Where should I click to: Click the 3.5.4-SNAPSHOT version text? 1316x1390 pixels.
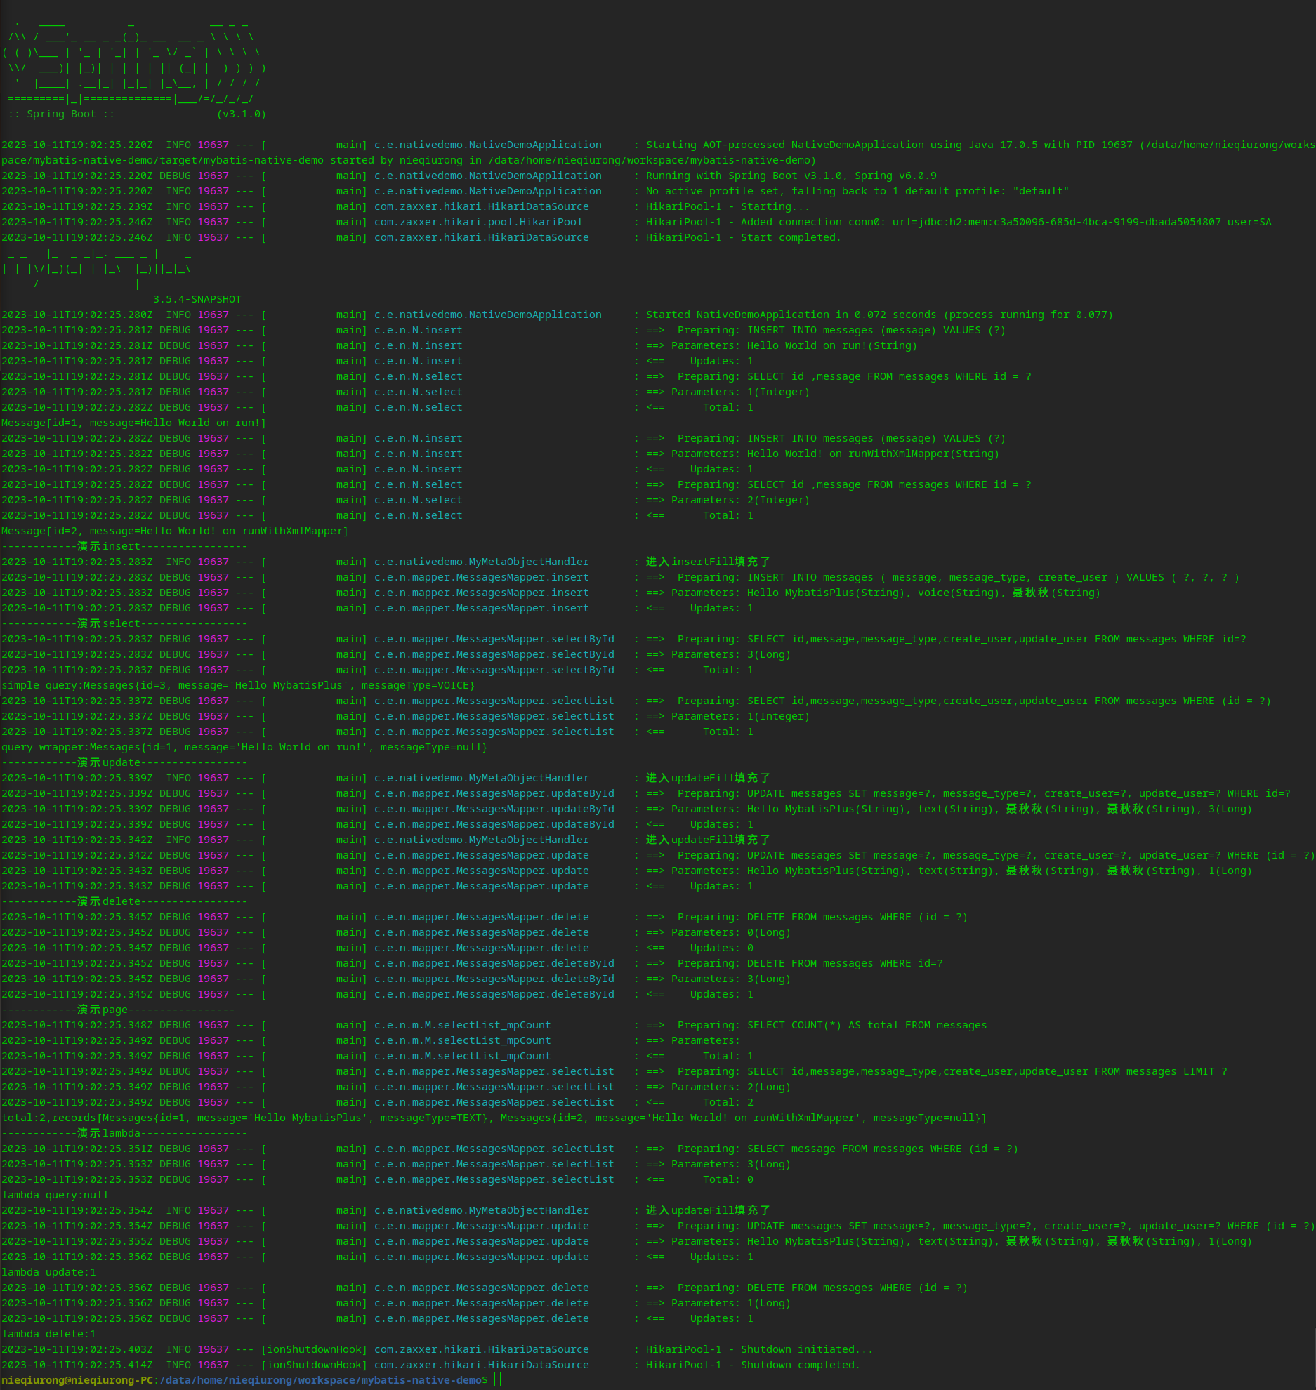(x=197, y=299)
